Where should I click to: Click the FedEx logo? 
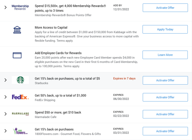[x=20, y=97]
